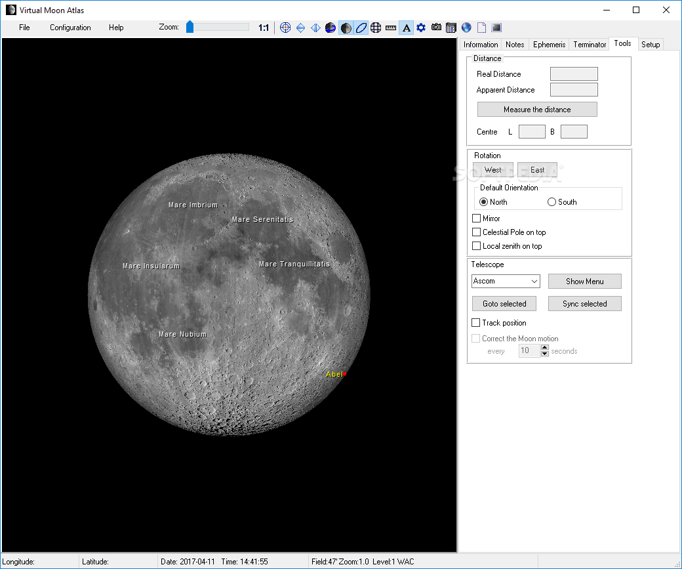This screenshot has height=569, width=682.
Task: Rotate the moon West
Action: click(492, 170)
